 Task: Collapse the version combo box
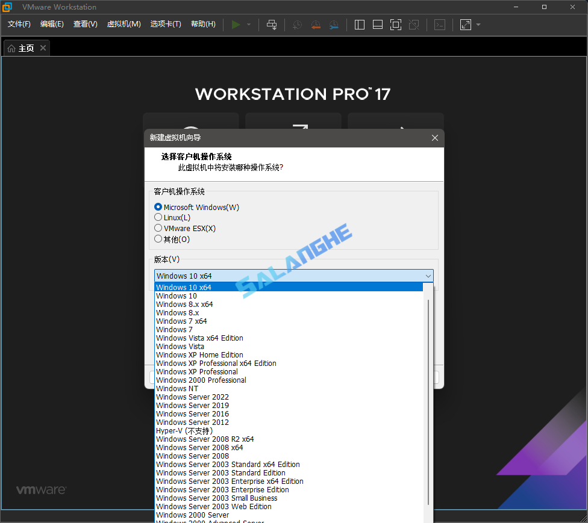[x=428, y=276]
